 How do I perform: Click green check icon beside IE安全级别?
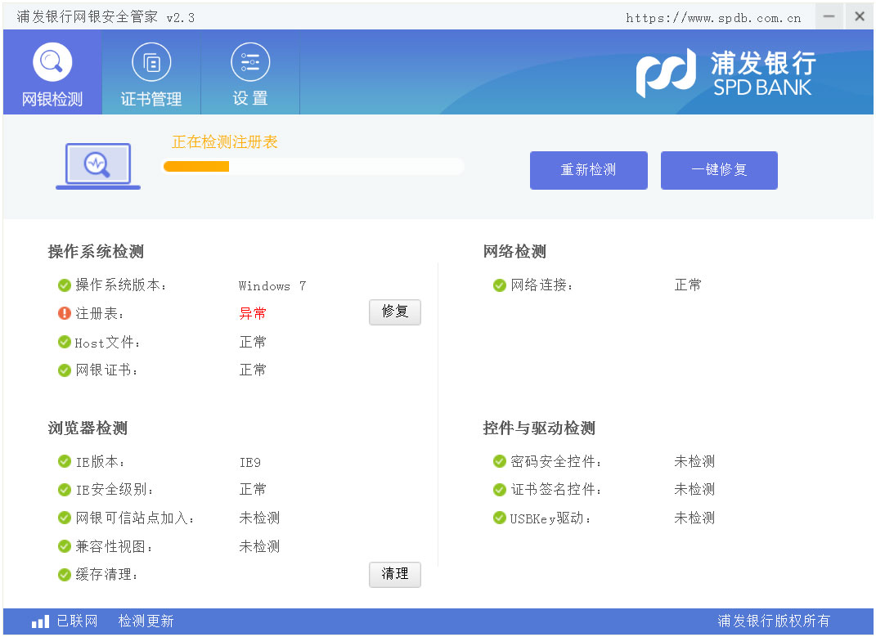point(65,490)
